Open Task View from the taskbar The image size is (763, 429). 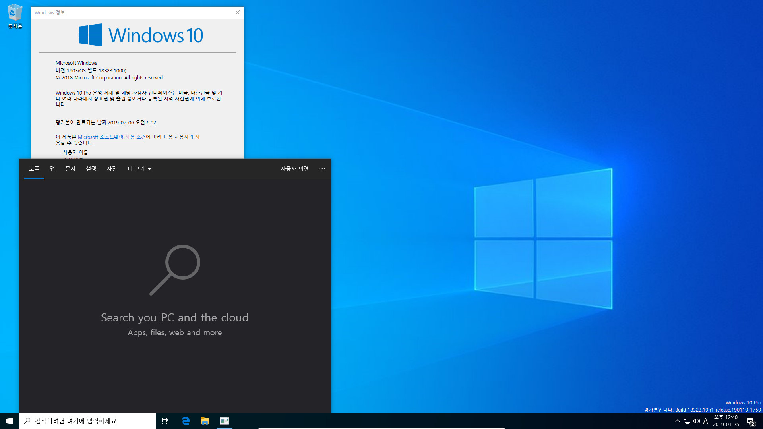coord(165,421)
